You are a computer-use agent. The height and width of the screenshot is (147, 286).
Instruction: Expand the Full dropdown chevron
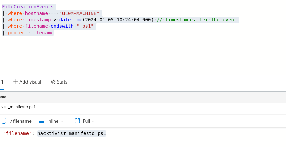pyautogui.click(x=93, y=121)
